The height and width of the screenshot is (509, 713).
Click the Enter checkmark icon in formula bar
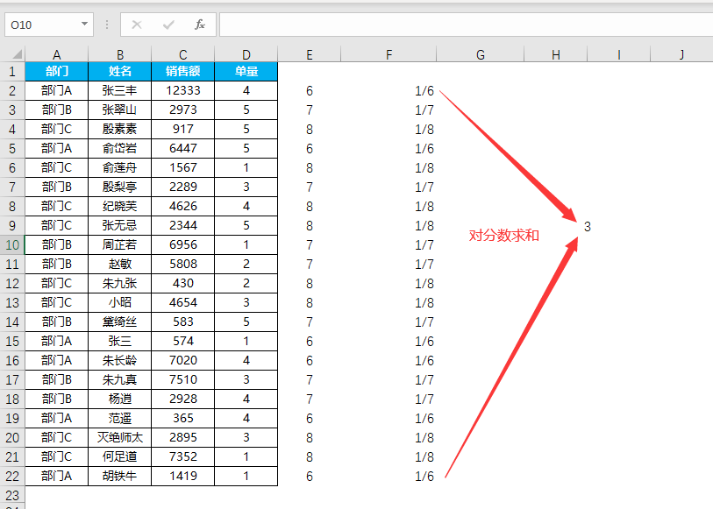(168, 25)
